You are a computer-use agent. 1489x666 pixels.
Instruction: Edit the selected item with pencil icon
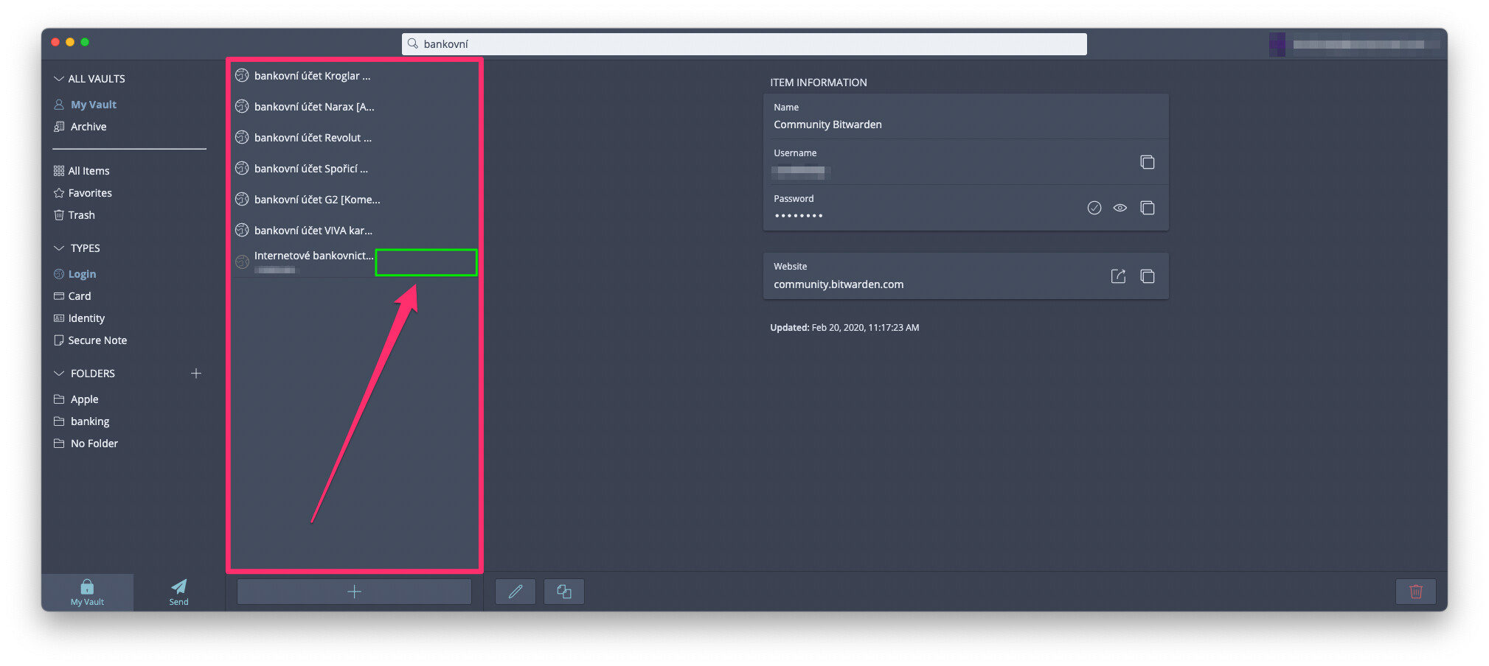pos(516,592)
